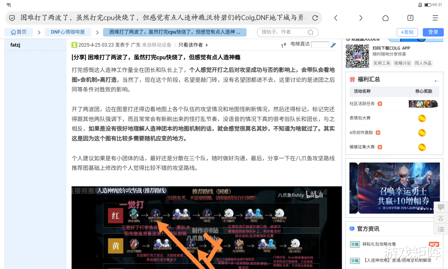
Task: Click the +发帖 button
Action: pyautogui.click(x=407, y=32)
